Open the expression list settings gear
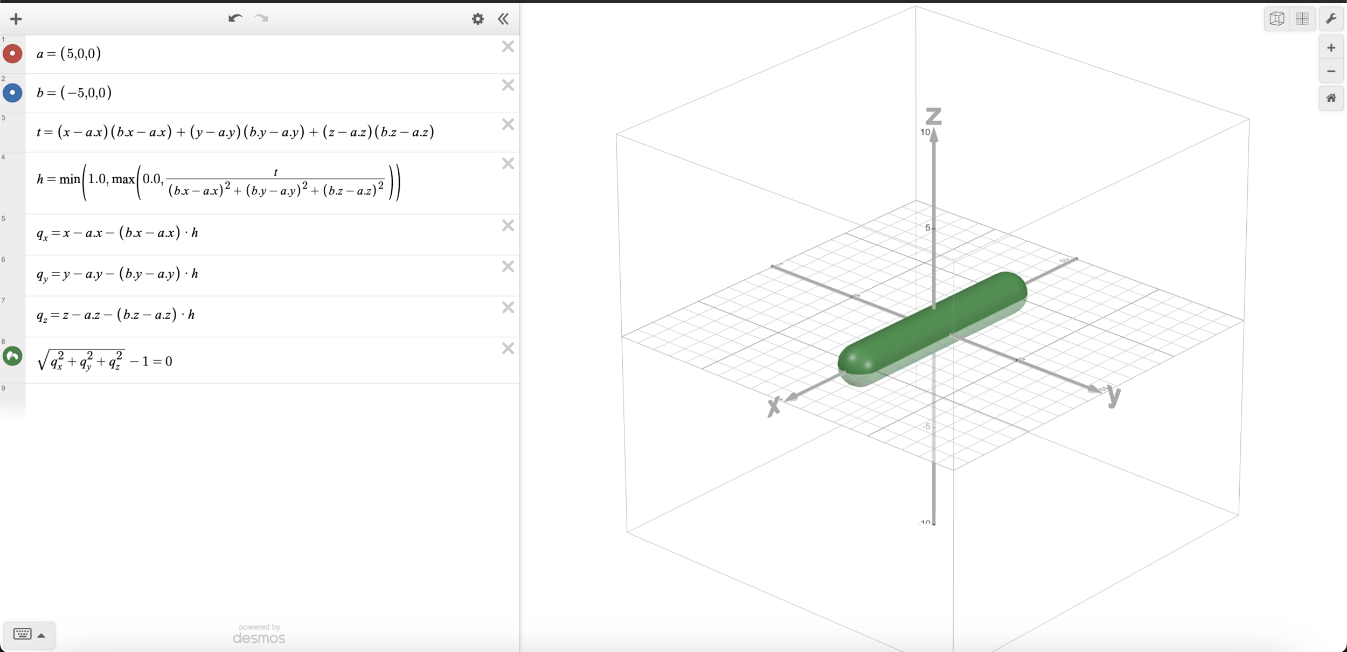1347x652 pixels. tap(477, 19)
